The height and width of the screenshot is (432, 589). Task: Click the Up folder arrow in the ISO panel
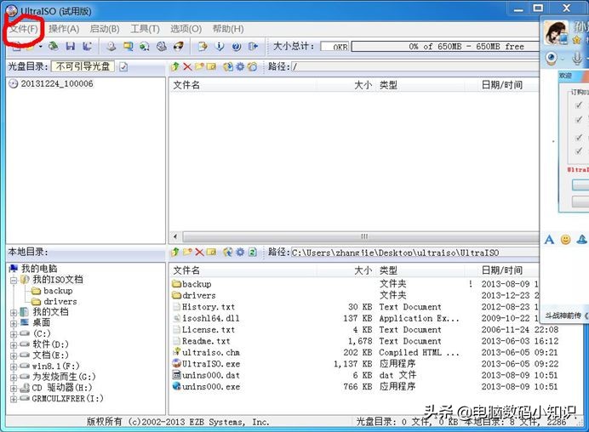pyautogui.click(x=175, y=66)
